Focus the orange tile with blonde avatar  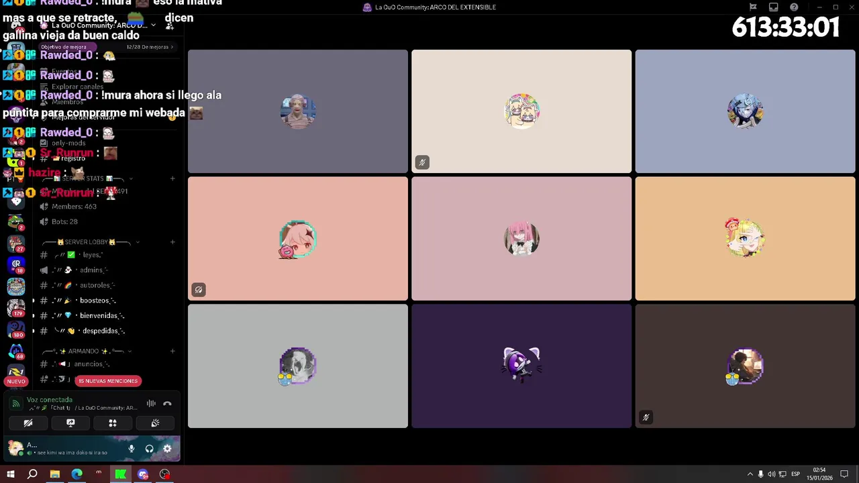click(746, 239)
